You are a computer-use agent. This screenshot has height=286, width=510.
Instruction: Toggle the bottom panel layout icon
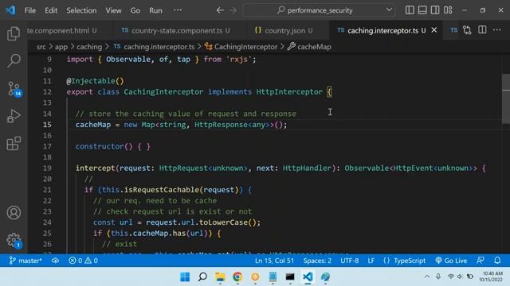pos(422,10)
